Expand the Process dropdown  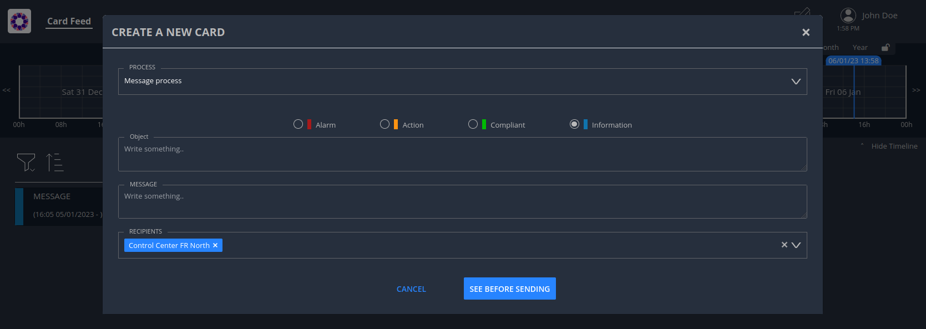pyautogui.click(x=796, y=82)
